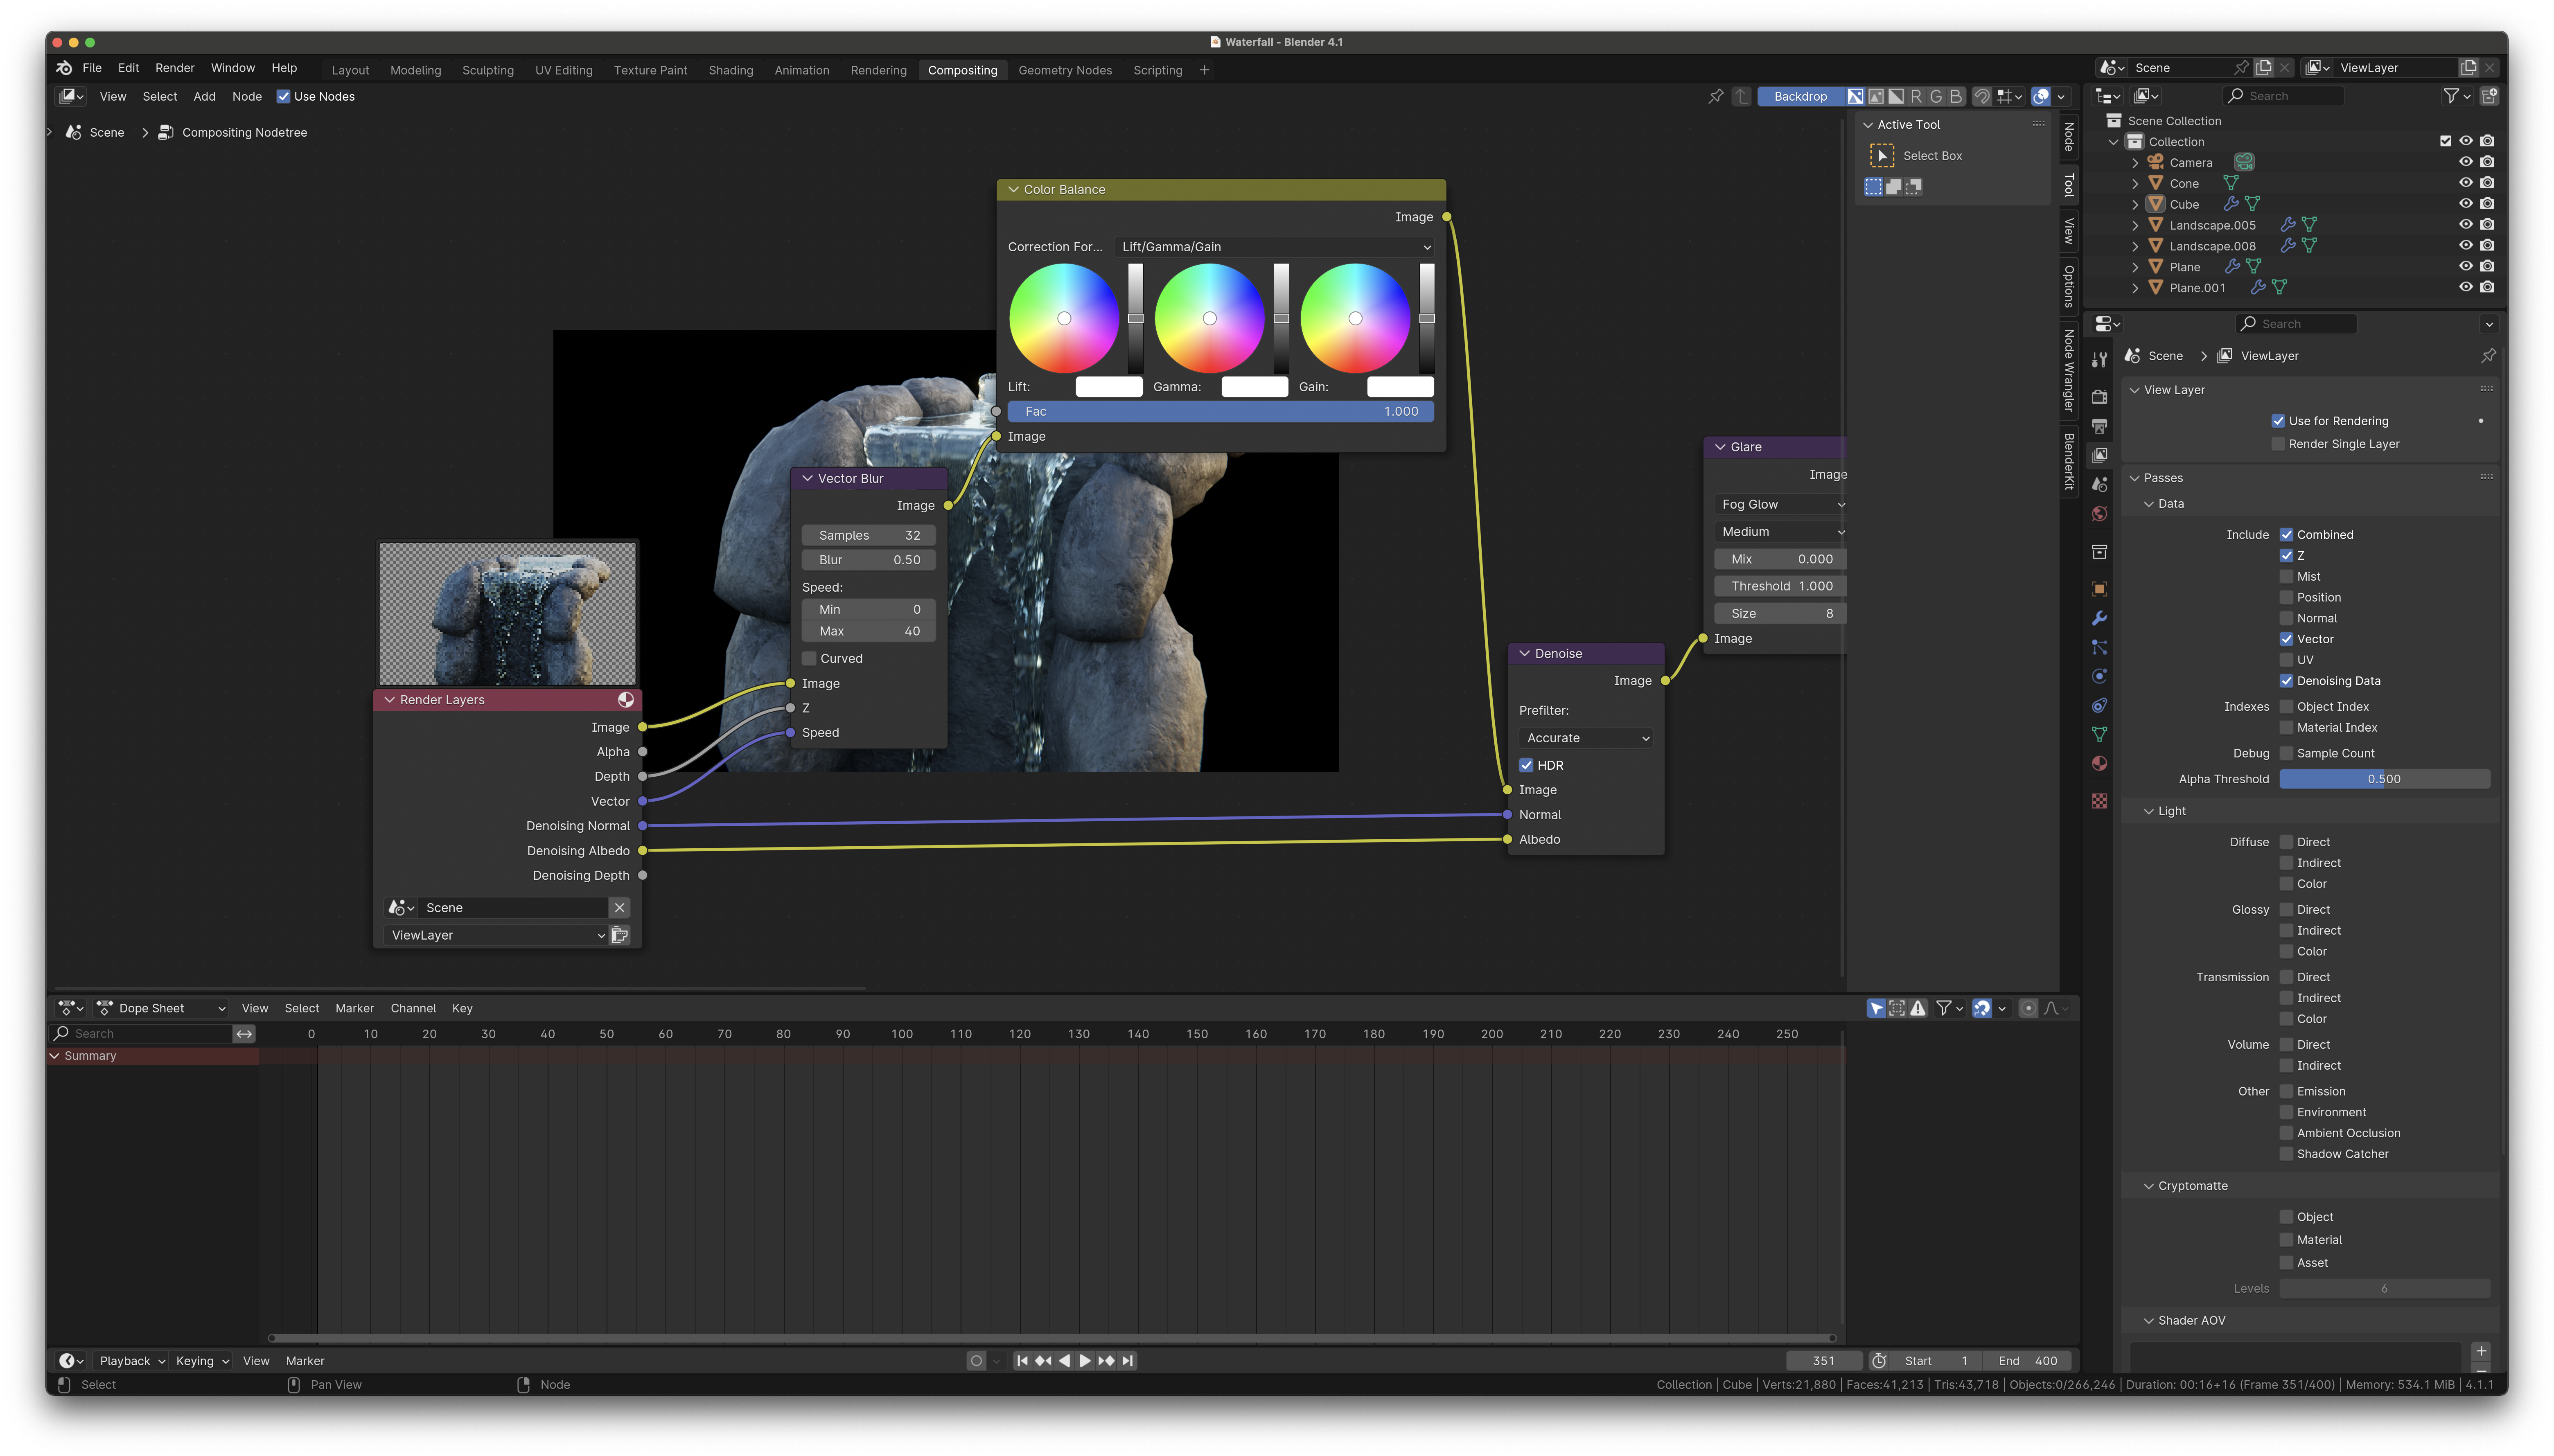Image resolution: width=2554 pixels, height=1456 pixels.
Task: Click the Render Layers preview thumbnail
Action: click(x=507, y=613)
